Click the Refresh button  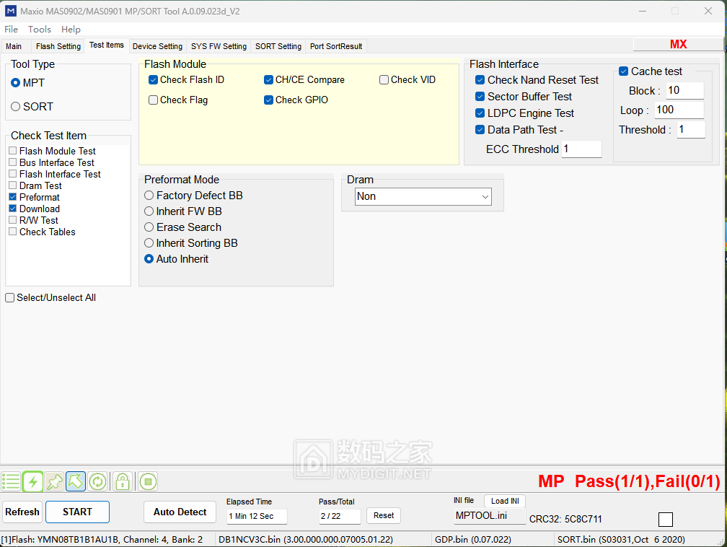click(x=22, y=512)
